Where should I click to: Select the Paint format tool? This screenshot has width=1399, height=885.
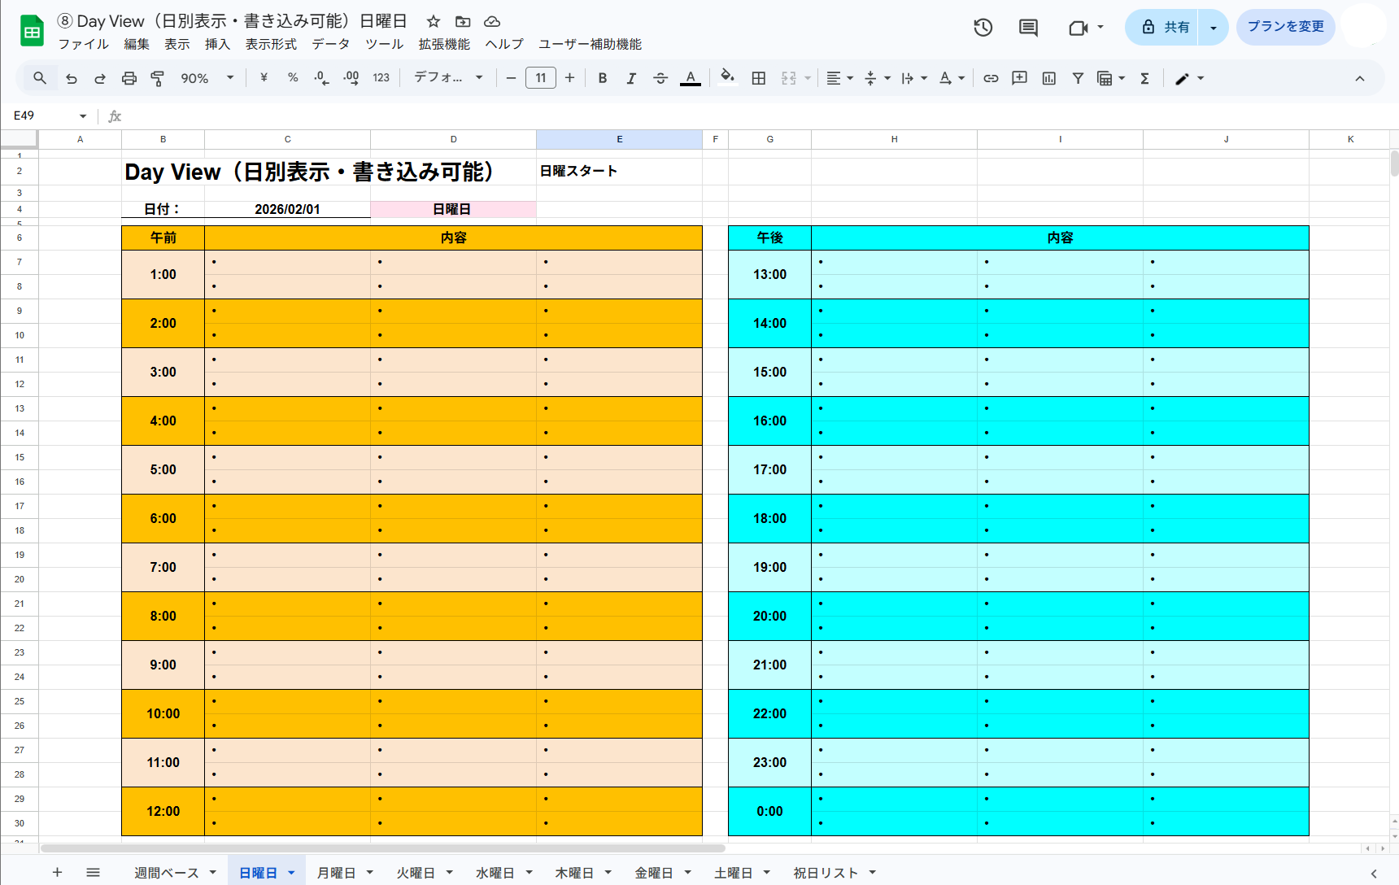click(157, 78)
